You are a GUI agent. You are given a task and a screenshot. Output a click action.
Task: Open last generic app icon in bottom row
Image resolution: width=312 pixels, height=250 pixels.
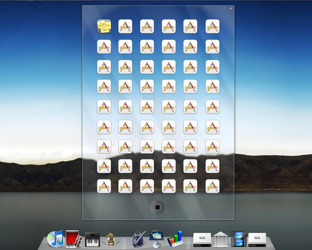coord(212,186)
